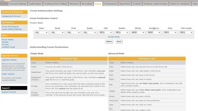Open the Permissions tab in the top bar
The height and width of the screenshot is (111, 198).
point(110,4)
